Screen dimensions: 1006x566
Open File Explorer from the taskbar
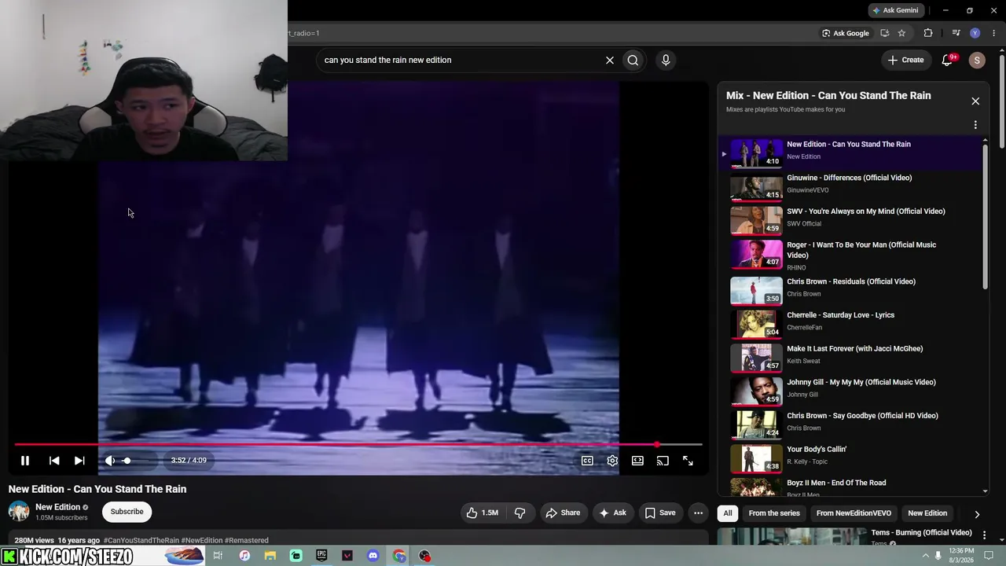(270, 556)
